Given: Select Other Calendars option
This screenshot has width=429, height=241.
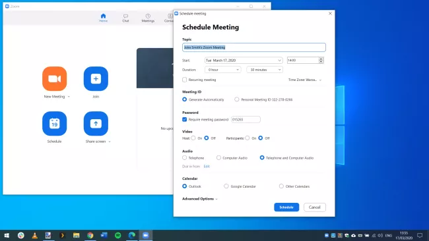Looking at the screenshot, I should pos(281,186).
